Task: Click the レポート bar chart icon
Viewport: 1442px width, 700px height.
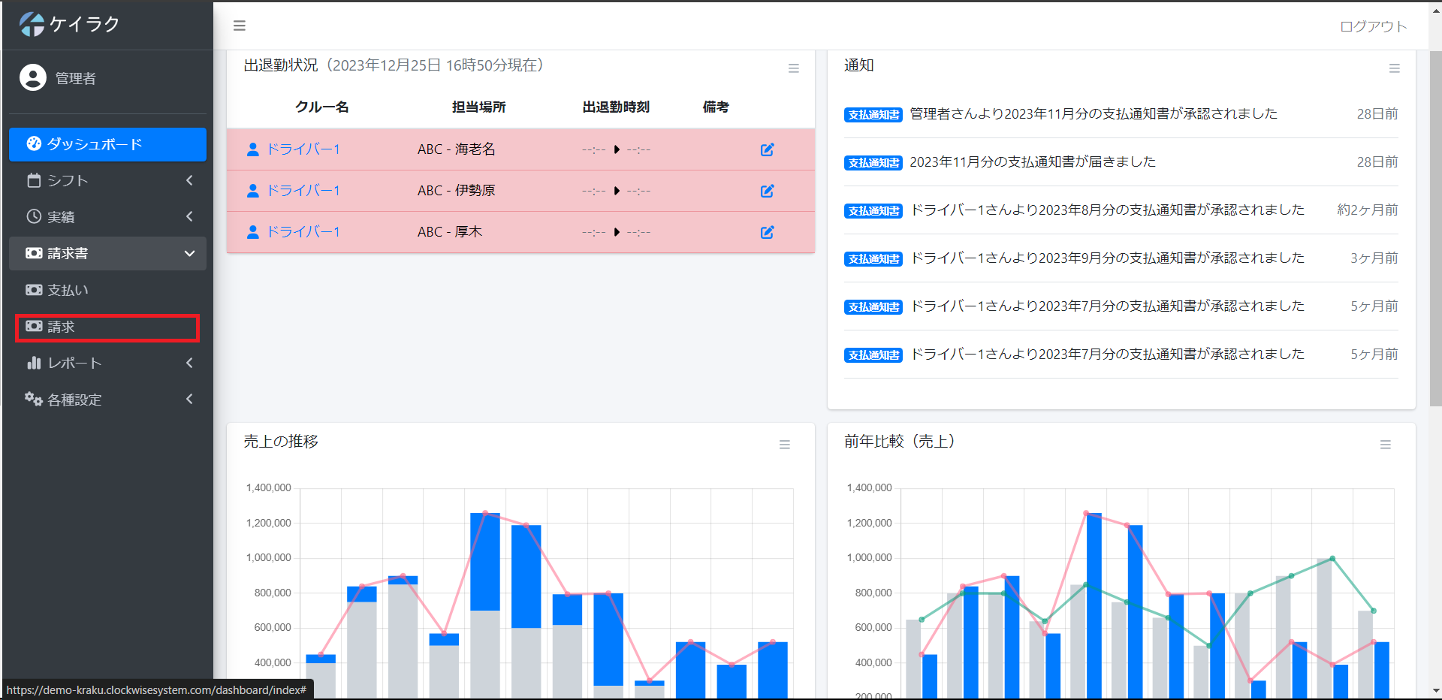Action: pos(34,363)
